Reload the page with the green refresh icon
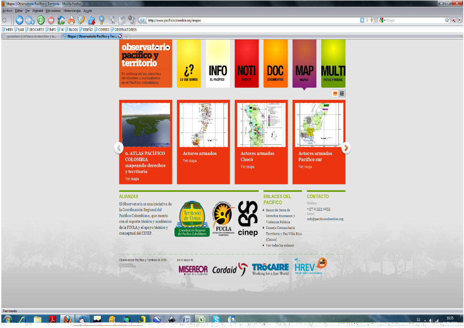 pyautogui.click(x=41, y=20)
